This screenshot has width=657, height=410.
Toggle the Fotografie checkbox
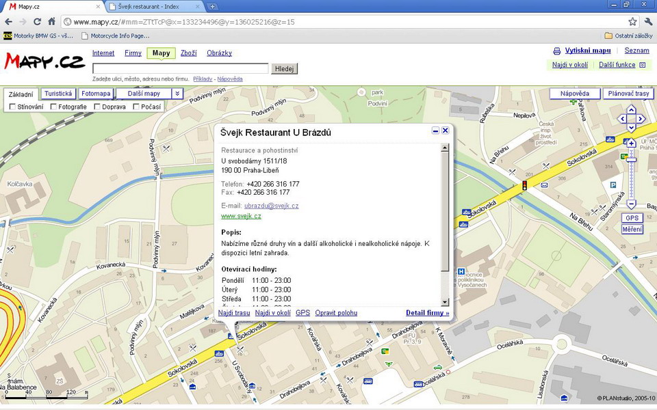(x=53, y=107)
